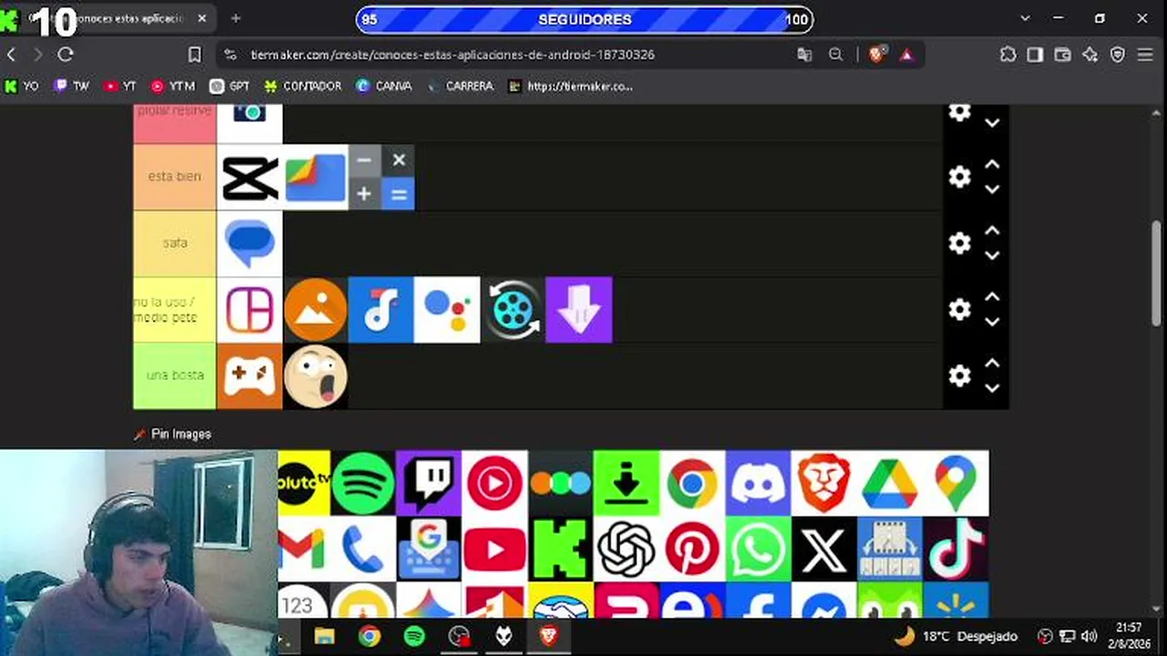The height and width of the screenshot is (656, 1167).
Task: Click the Instagram Layout icon in 'no la uso' tier
Action: click(x=250, y=310)
